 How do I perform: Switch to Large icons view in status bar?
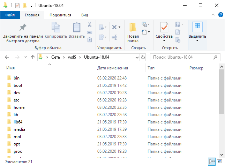click(x=219, y=162)
